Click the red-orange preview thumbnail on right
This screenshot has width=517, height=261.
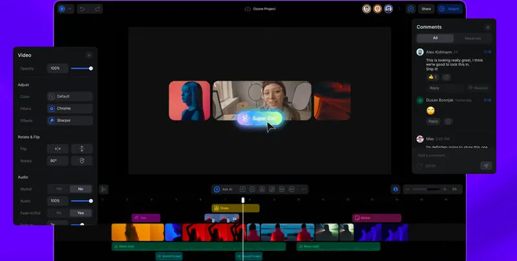click(332, 101)
